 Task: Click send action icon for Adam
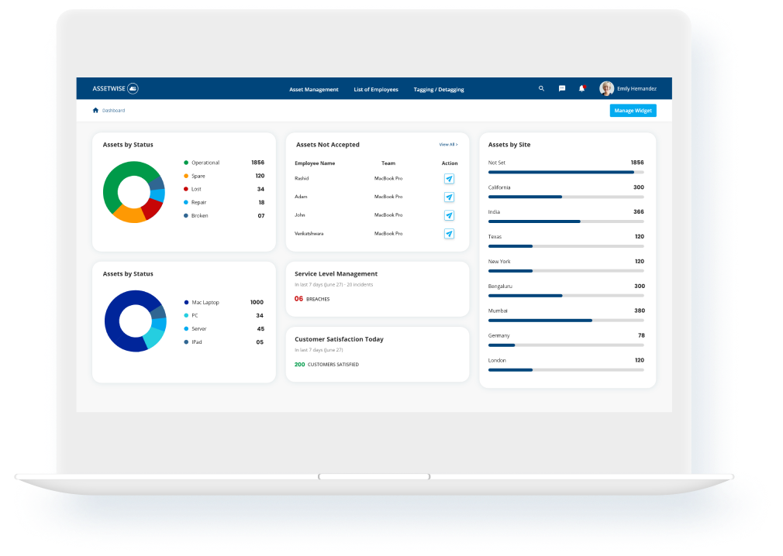coord(449,197)
